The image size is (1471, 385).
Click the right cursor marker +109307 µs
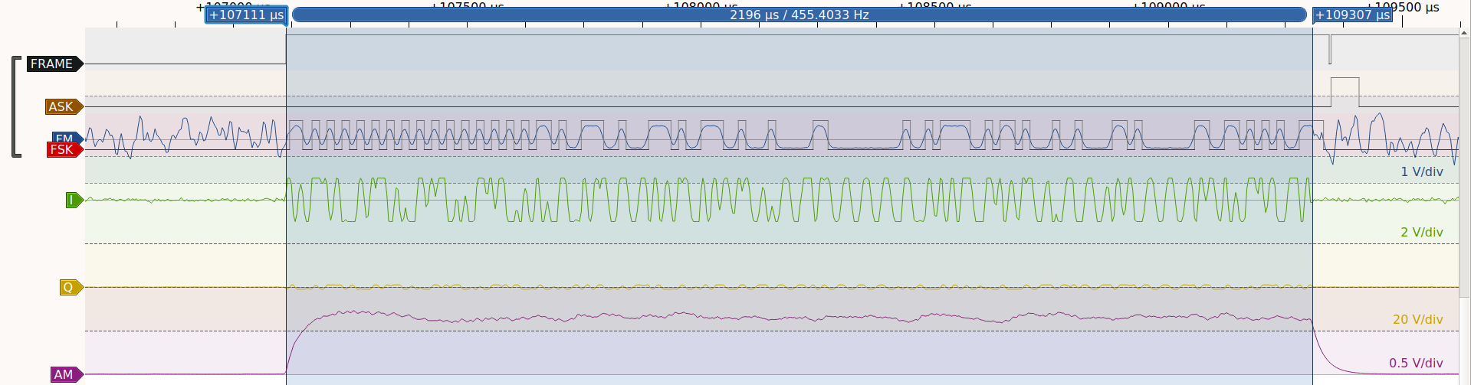1353,15
